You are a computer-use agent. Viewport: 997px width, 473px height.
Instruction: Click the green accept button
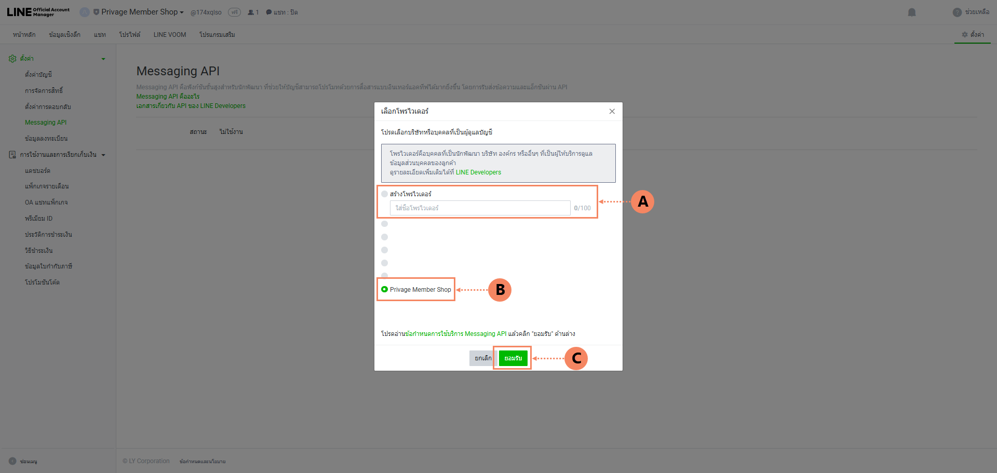click(x=513, y=358)
